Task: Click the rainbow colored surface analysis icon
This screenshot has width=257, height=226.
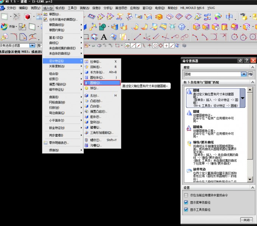Action: [x=218, y=17]
